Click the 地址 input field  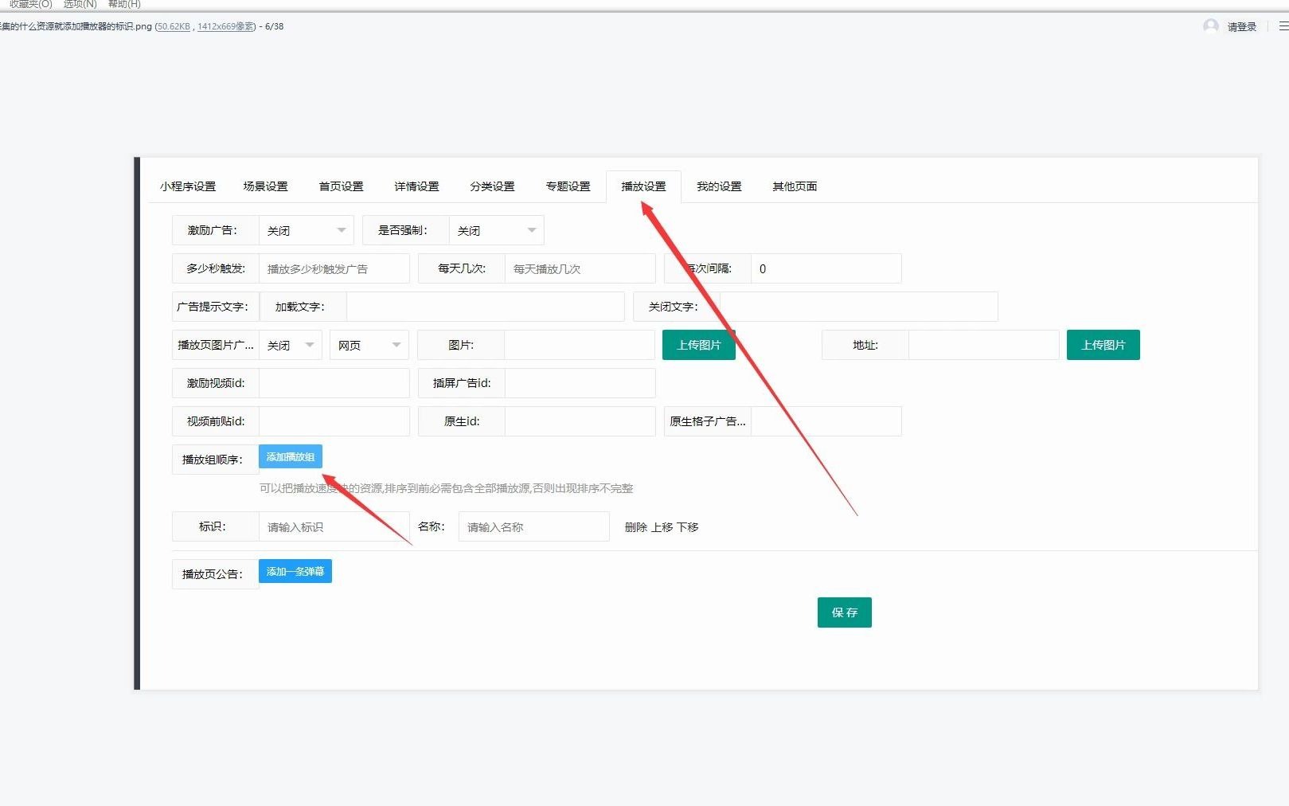984,345
